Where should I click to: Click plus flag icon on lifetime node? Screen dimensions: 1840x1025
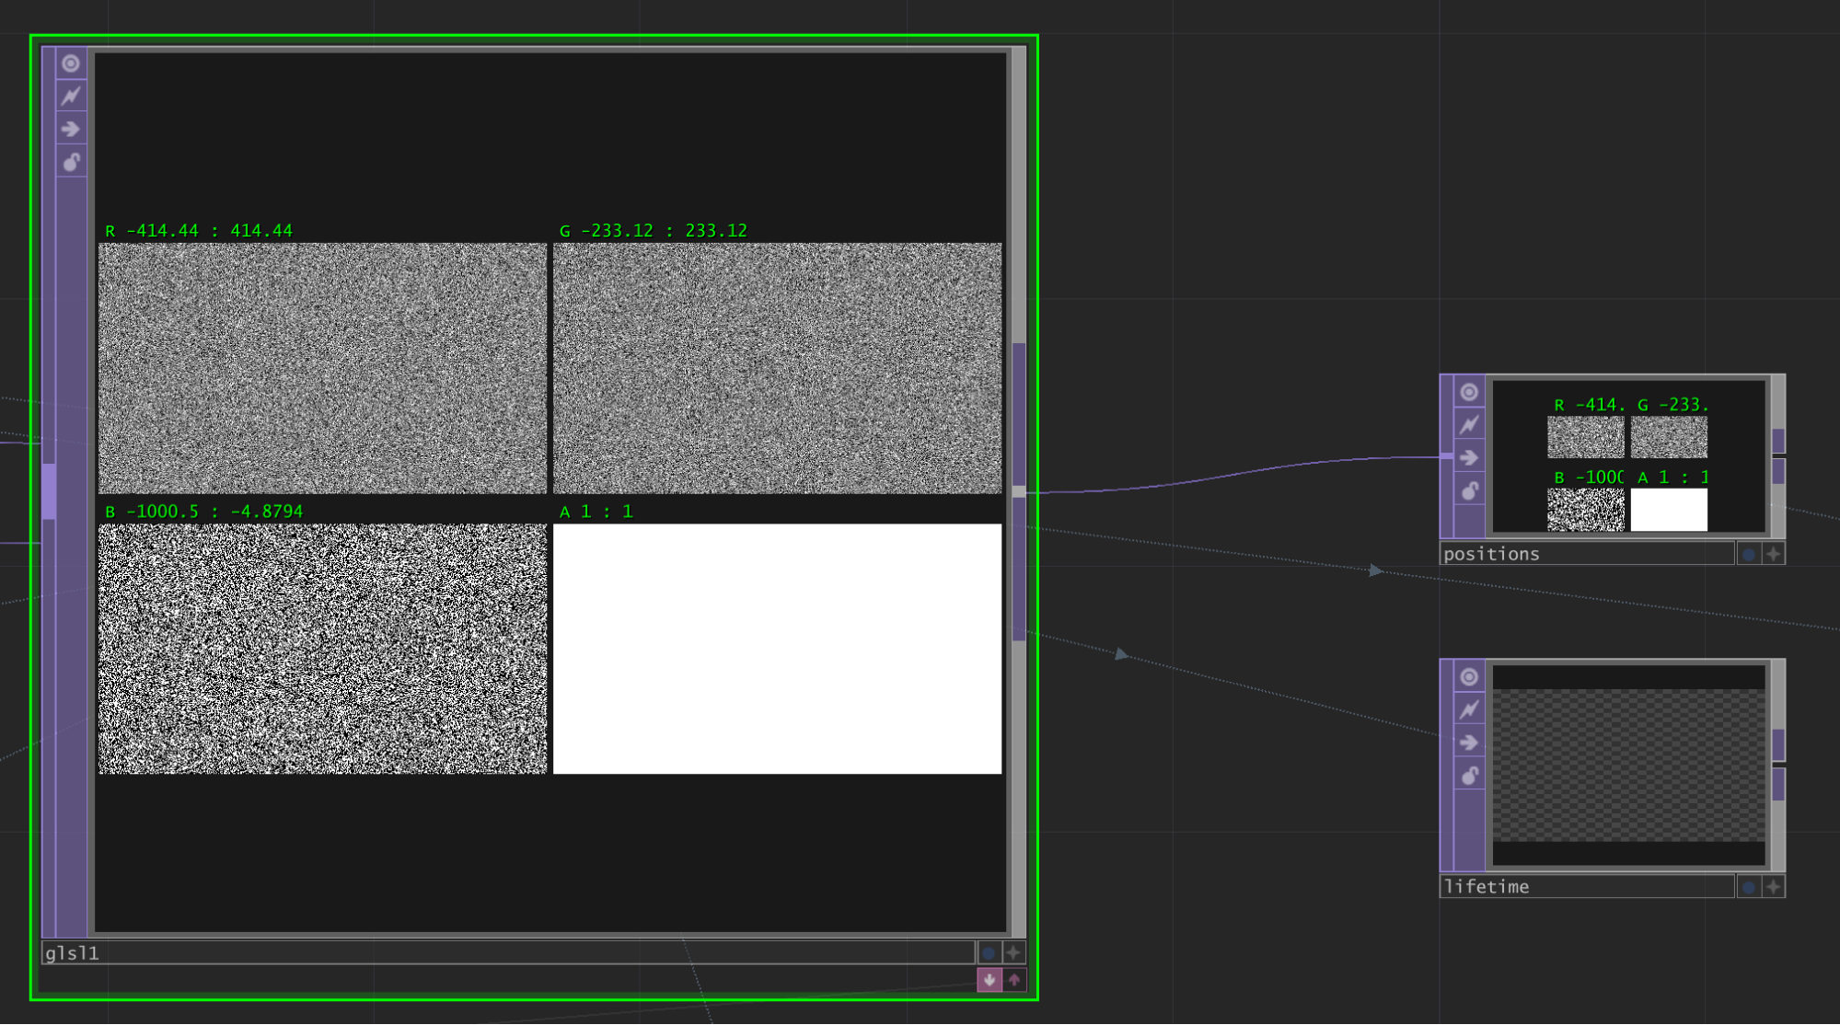click(1774, 887)
